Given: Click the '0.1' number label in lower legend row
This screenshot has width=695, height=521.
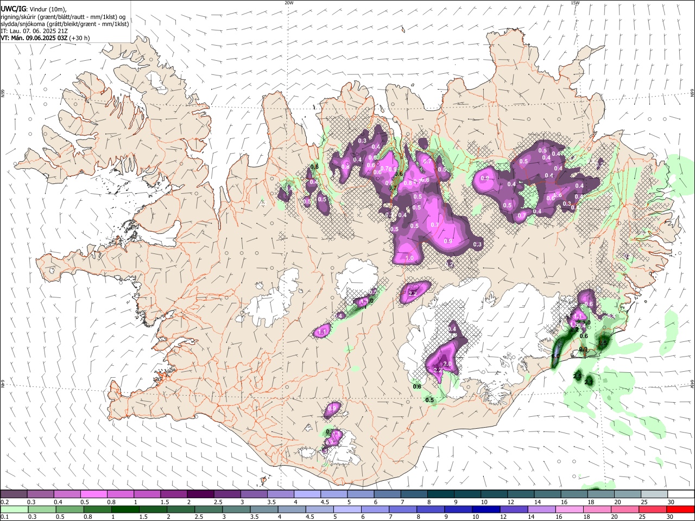Looking at the screenshot, I should click(4, 517).
